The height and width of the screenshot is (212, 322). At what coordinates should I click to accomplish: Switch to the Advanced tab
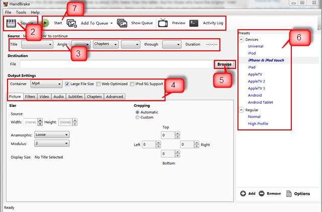115,97
